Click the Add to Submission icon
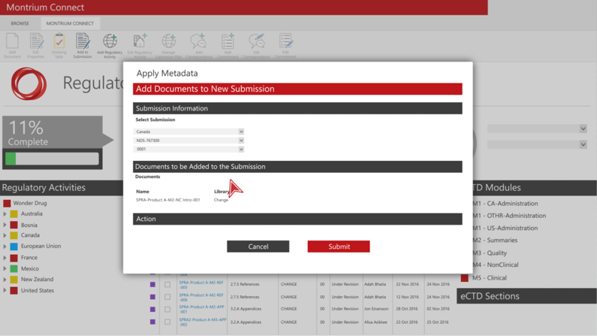Screen dimensions: 597x336 pyautogui.click(x=83, y=41)
